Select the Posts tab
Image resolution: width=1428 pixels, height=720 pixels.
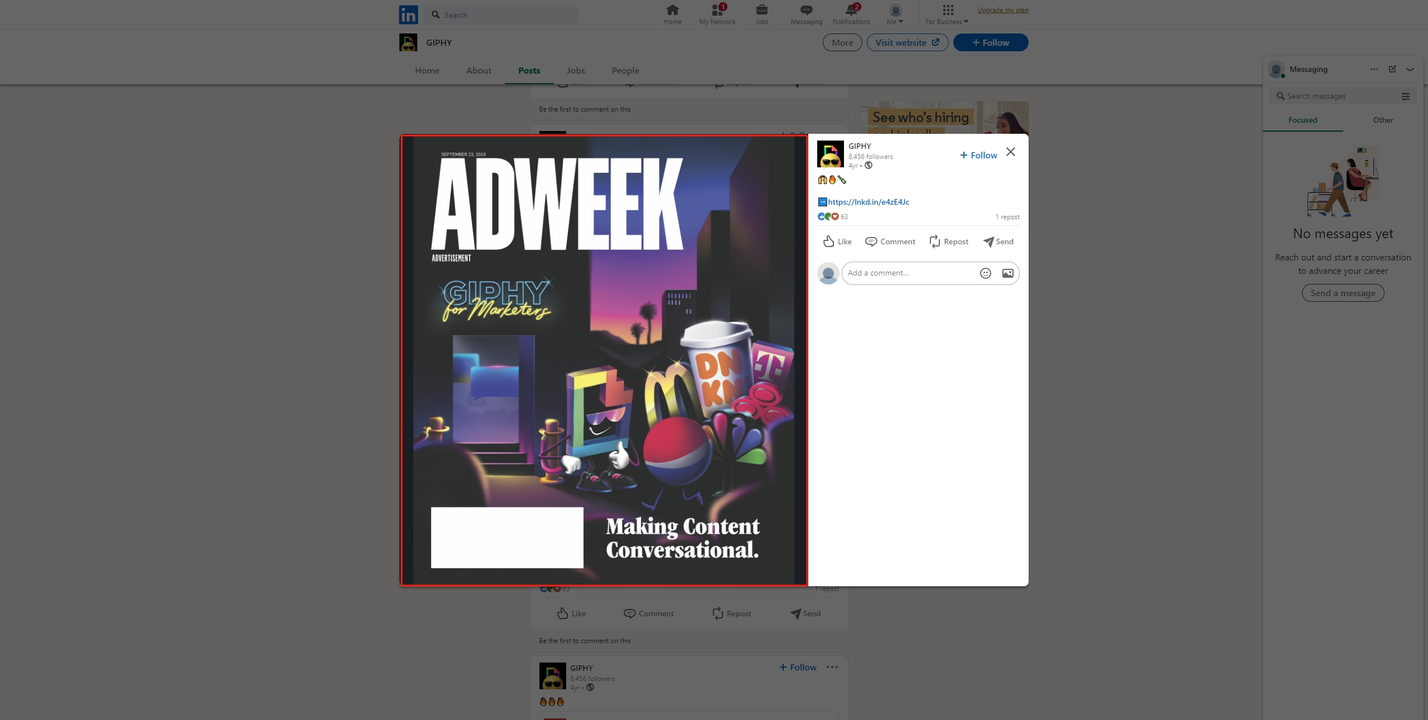(x=529, y=71)
